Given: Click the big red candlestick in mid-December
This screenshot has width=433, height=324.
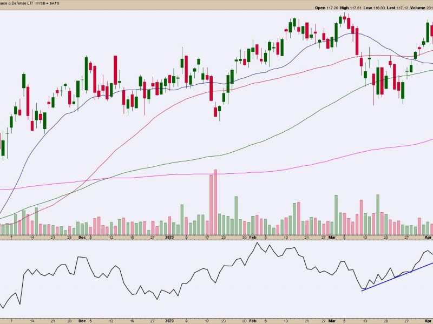Looking at the screenshot, I should (x=115, y=70).
